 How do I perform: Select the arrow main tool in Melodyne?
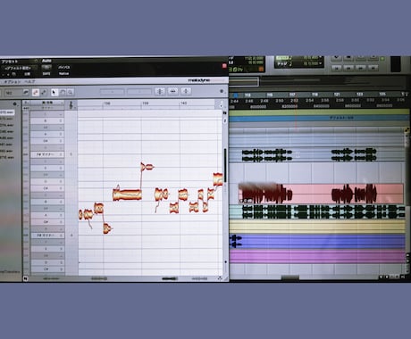pos(54,93)
